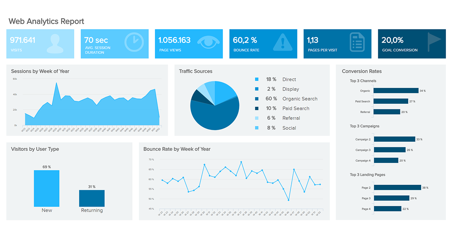Click the Paid Search legend color swatch
This screenshot has height=236, width=452.
point(258,108)
